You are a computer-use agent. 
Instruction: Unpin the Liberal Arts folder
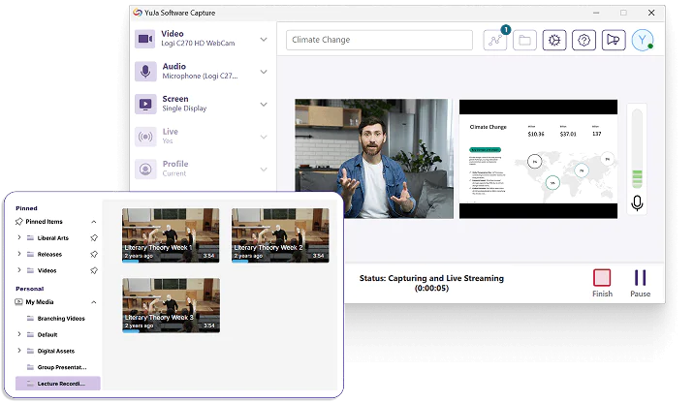(x=94, y=238)
